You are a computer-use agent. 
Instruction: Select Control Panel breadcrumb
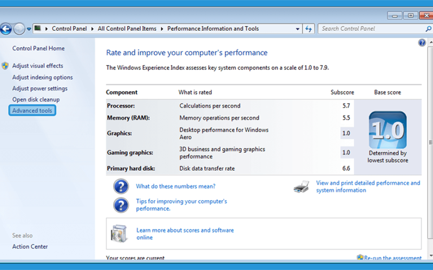69,29
